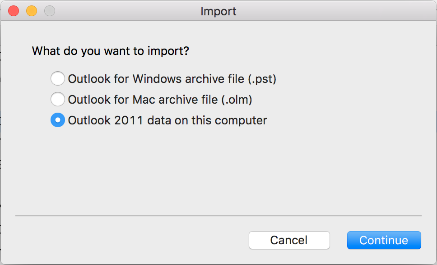Click the "Outlook for Windows archive file" label text
Viewport: 437px width, 265px height.
(x=156, y=79)
